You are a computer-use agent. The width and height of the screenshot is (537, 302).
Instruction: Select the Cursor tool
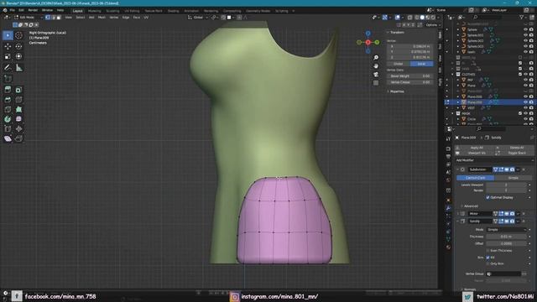tap(18, 35)
